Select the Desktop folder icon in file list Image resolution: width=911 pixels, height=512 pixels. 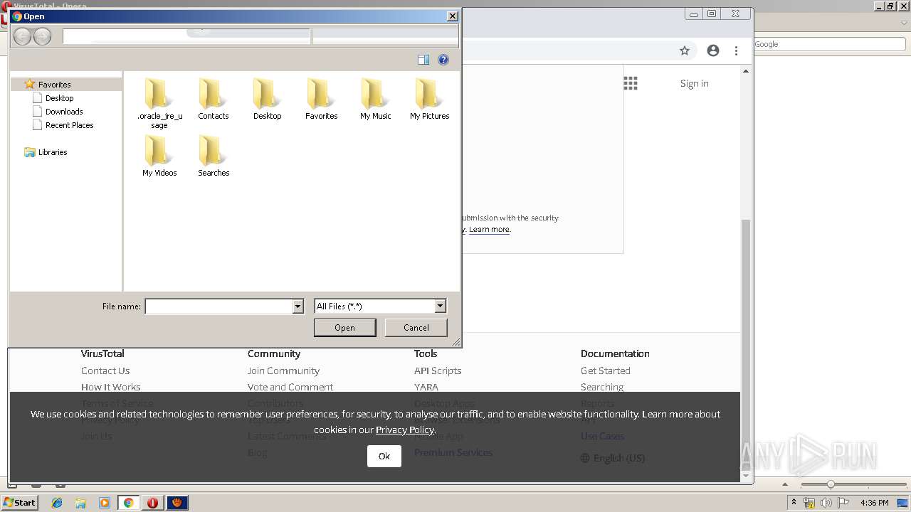268,99
